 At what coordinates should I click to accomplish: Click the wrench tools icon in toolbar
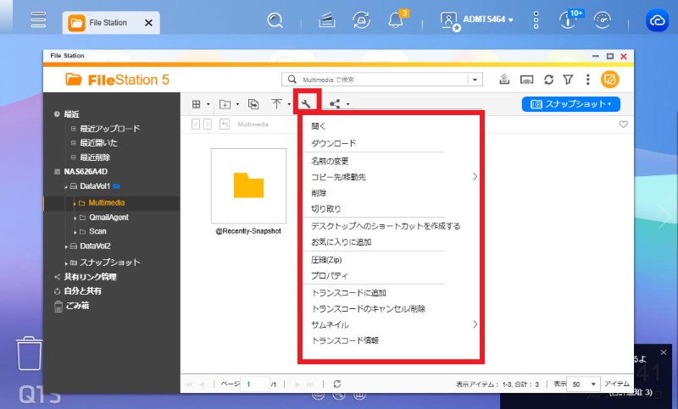pos(307,104)
